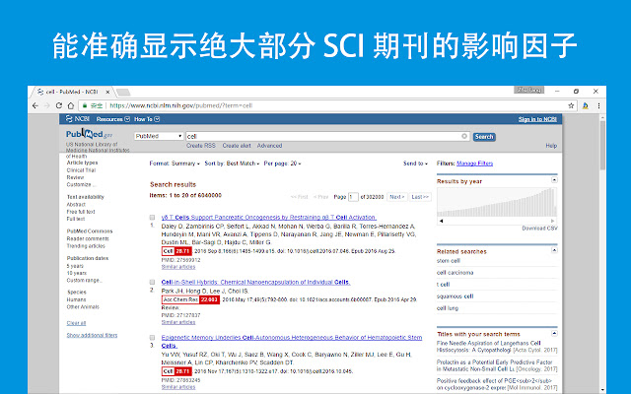Click the browser back arrow
Screen dimensions: 631x394
pos(35,105)
